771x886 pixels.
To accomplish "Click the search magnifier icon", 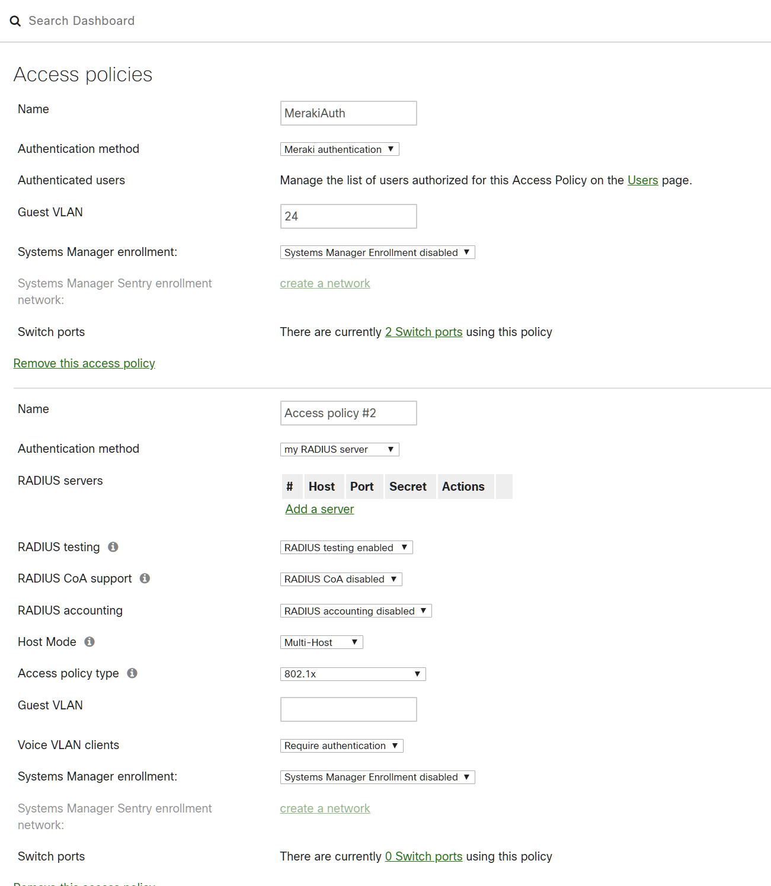I will tap(15, 21).
